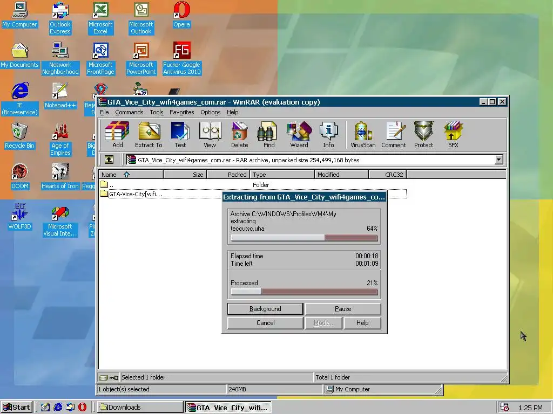Viewport: 553px width, 414px height.
Task: Sort file list by Type column
Action: point(282,174)
